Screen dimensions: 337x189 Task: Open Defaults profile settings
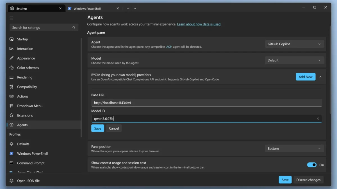click(x=44, y=144)
